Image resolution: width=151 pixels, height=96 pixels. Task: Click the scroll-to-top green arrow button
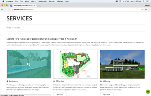[x=148, y=92]
